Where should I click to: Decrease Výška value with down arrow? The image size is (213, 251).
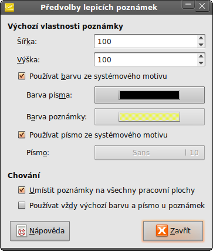click(201, 63)
